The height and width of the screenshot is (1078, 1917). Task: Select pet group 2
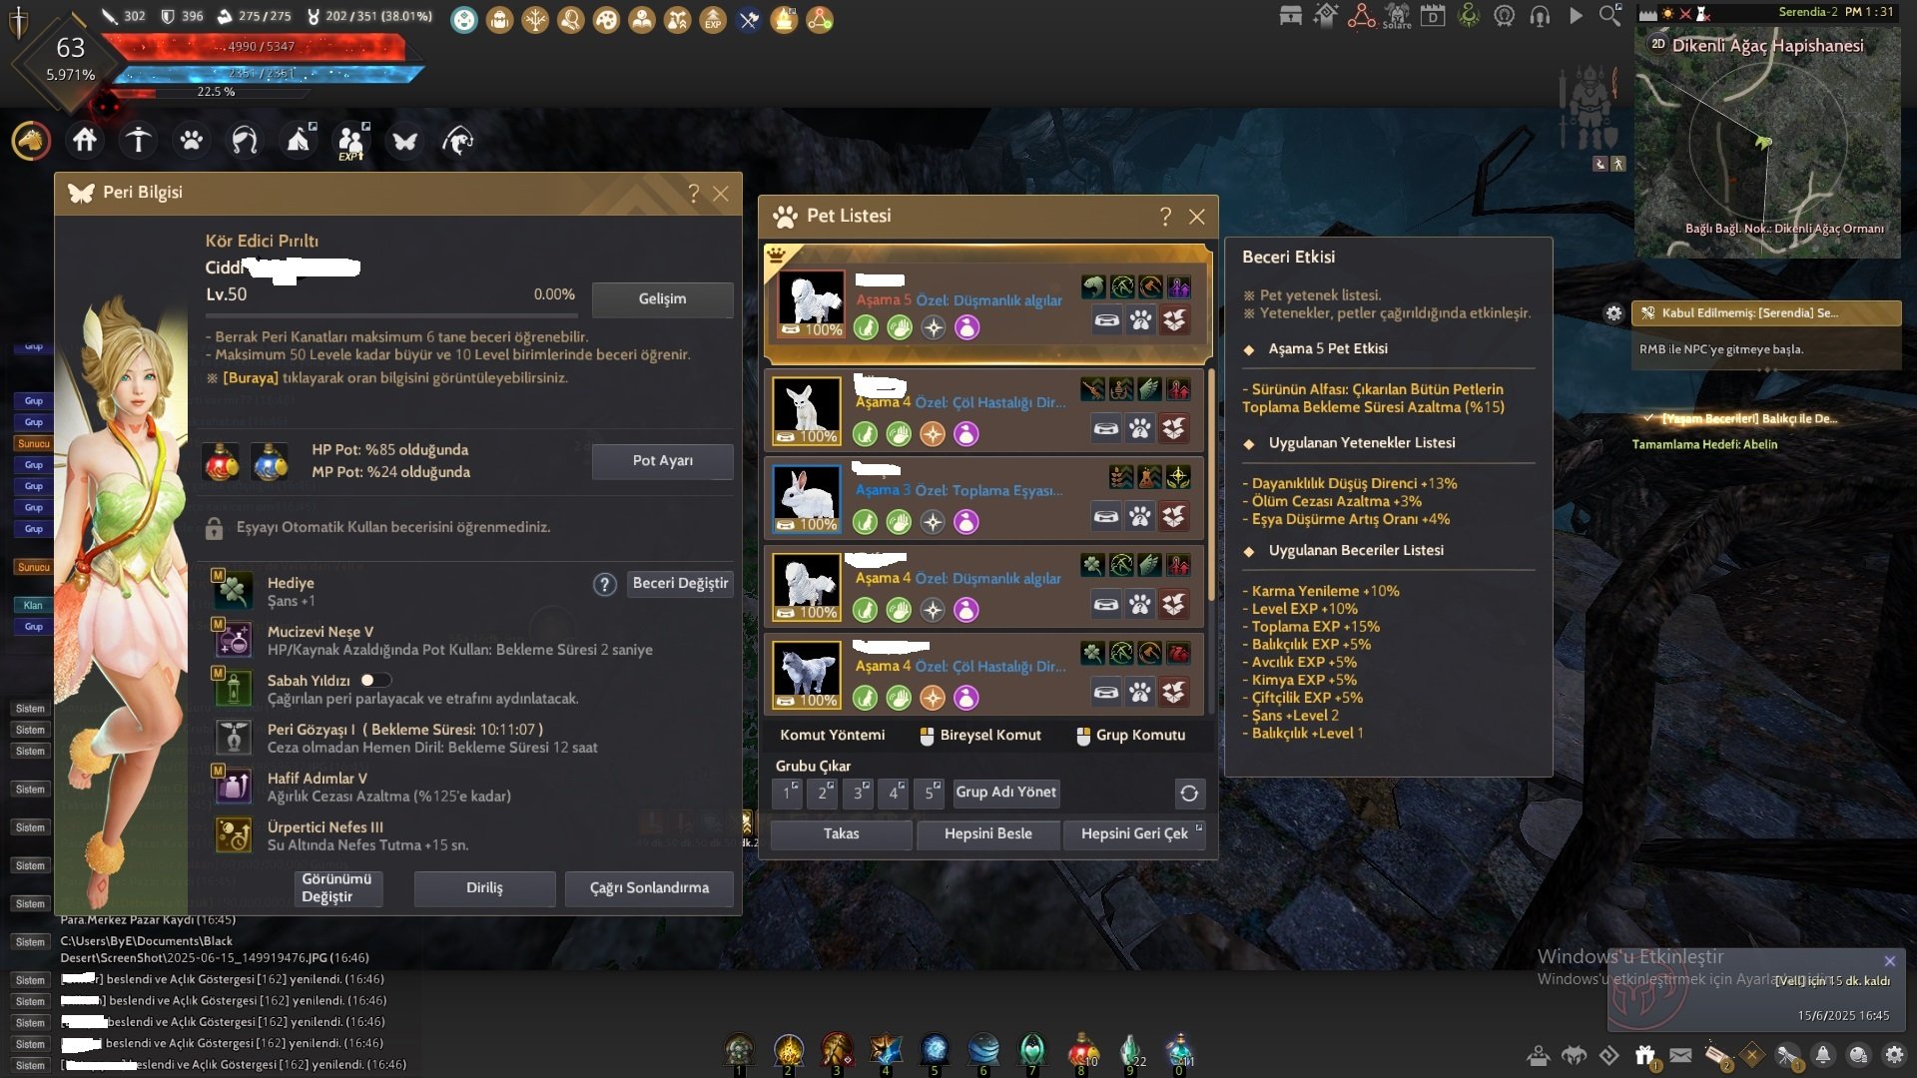pos(824,793)
